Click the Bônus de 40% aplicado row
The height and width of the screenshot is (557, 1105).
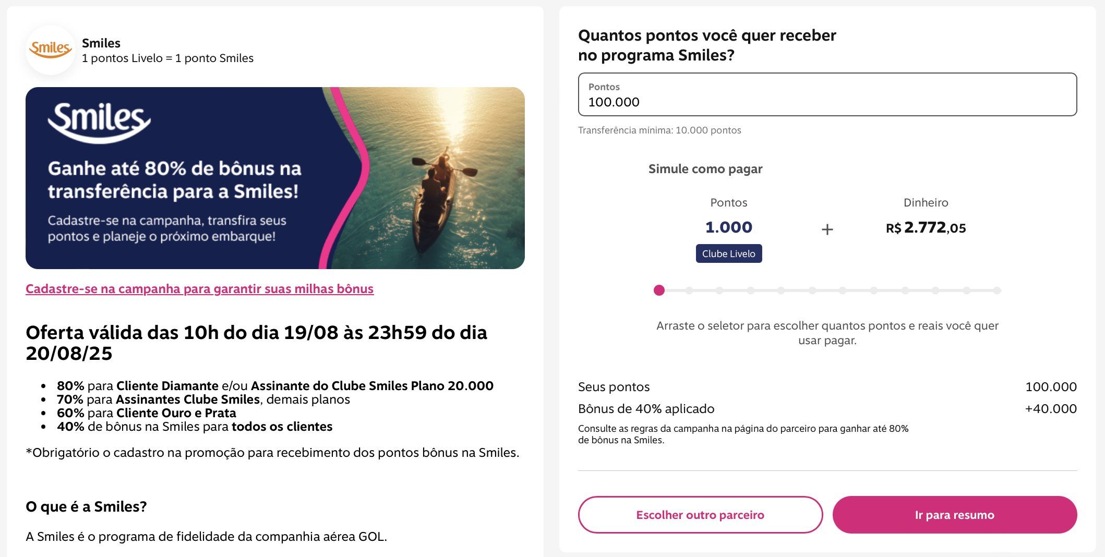click(646, 409)
